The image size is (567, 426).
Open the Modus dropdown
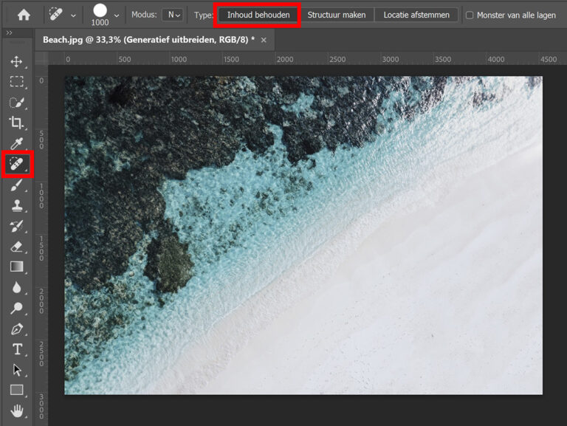pyautogui.click(x=173, y=15)
